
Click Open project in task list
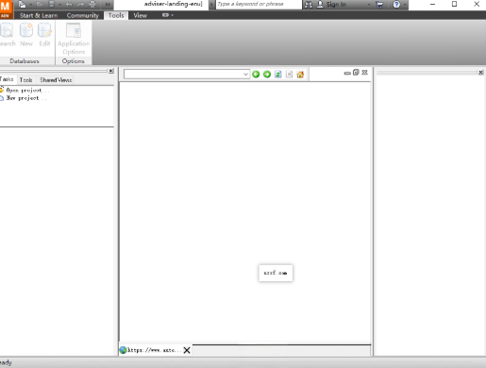point(25,91)
